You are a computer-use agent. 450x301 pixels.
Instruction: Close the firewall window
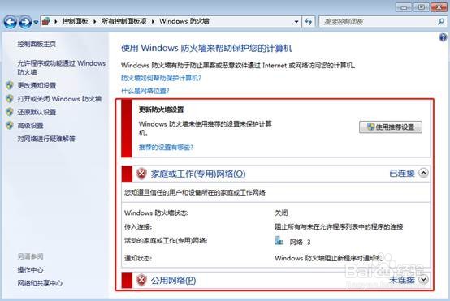click(439, 7)
